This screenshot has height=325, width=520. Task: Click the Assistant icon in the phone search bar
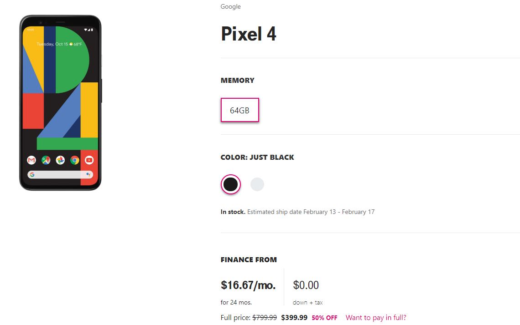click(x=88, y=174)
